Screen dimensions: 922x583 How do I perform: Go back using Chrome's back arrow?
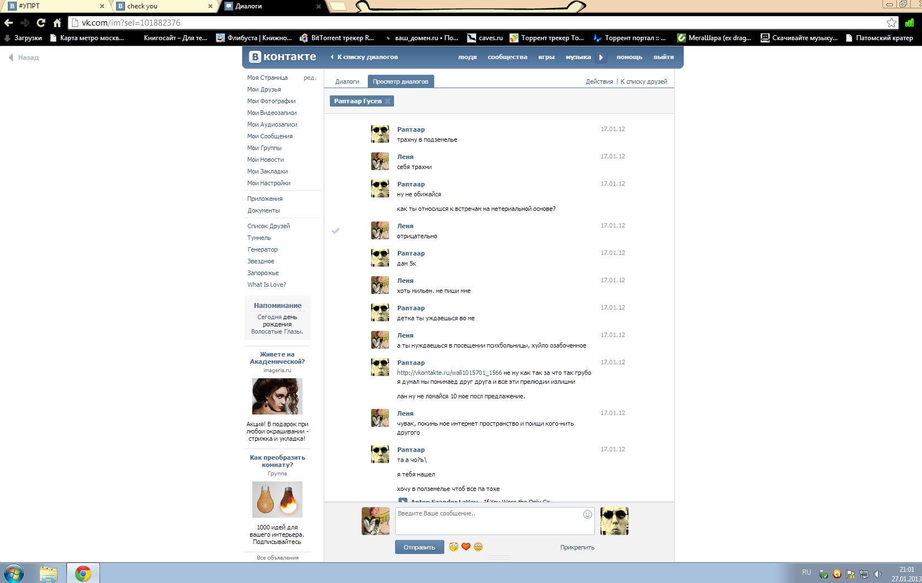[x=8, y=23]
